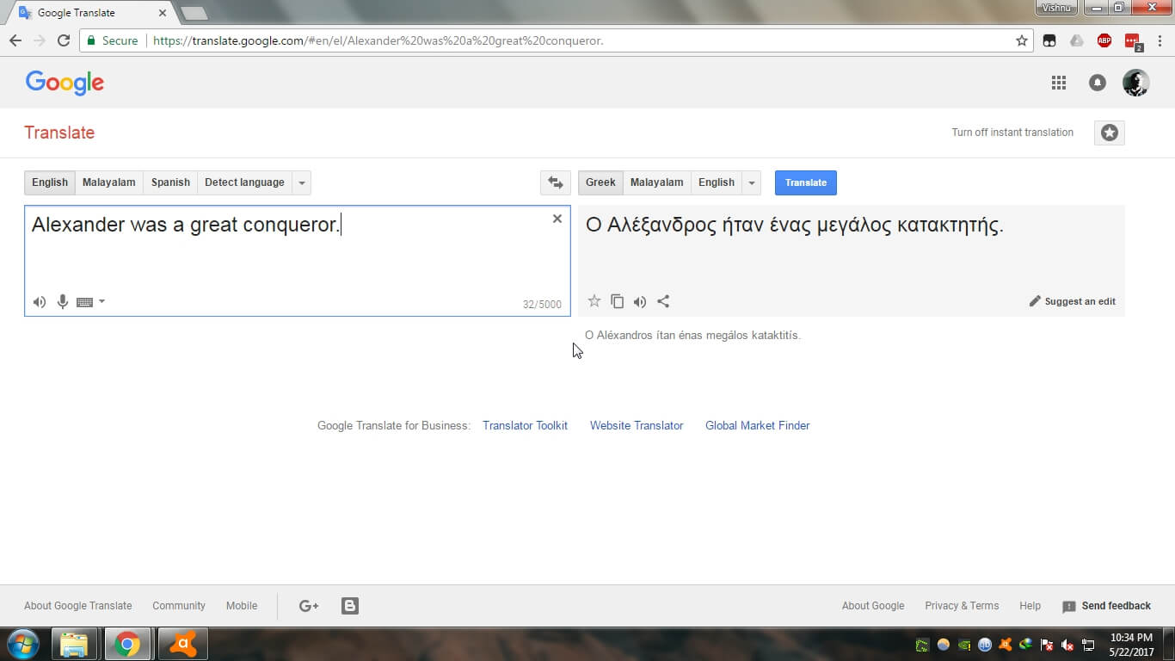Click the blue Translate button
The width and height of the screenshot is (1175, 661).
(806, 182)
